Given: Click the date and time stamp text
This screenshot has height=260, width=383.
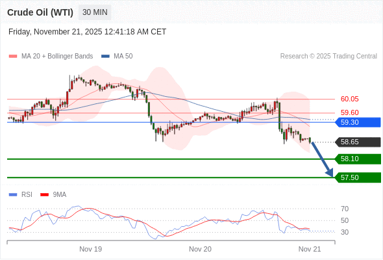Looking at the screenshot, I should click(x=87, y=32).
